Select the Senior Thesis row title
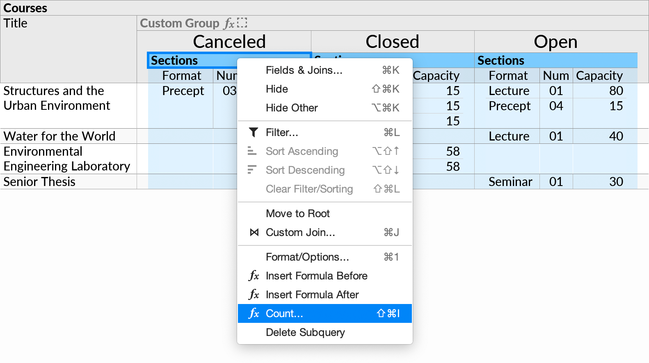649x363 pixels. coord(39,181)
